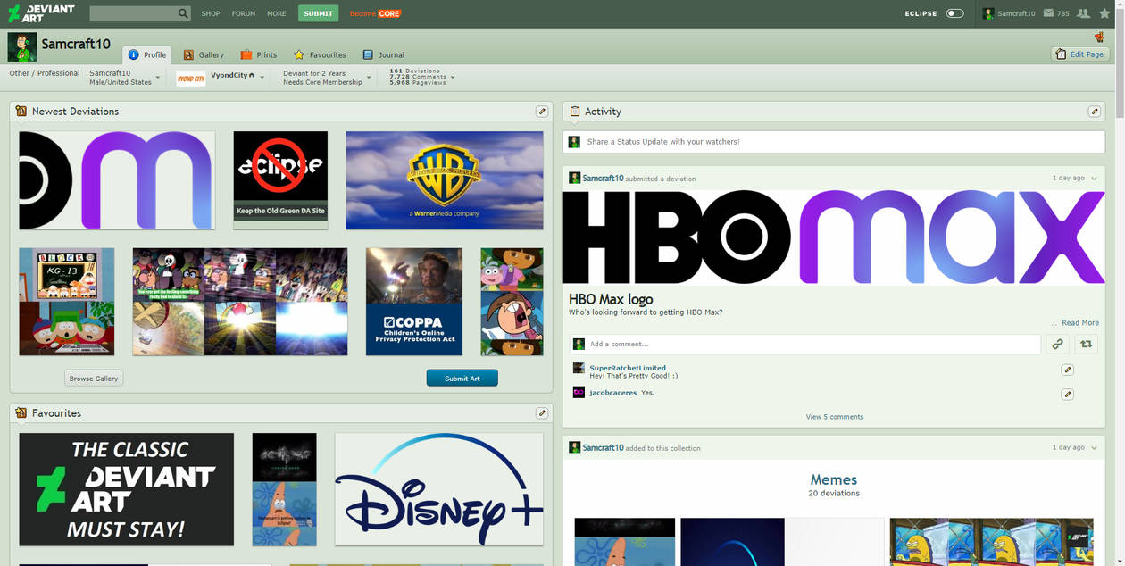The height and width of the screenshot is (566, 1125).
Task: Switch to the Gallery tab
Action: [204, 54]
